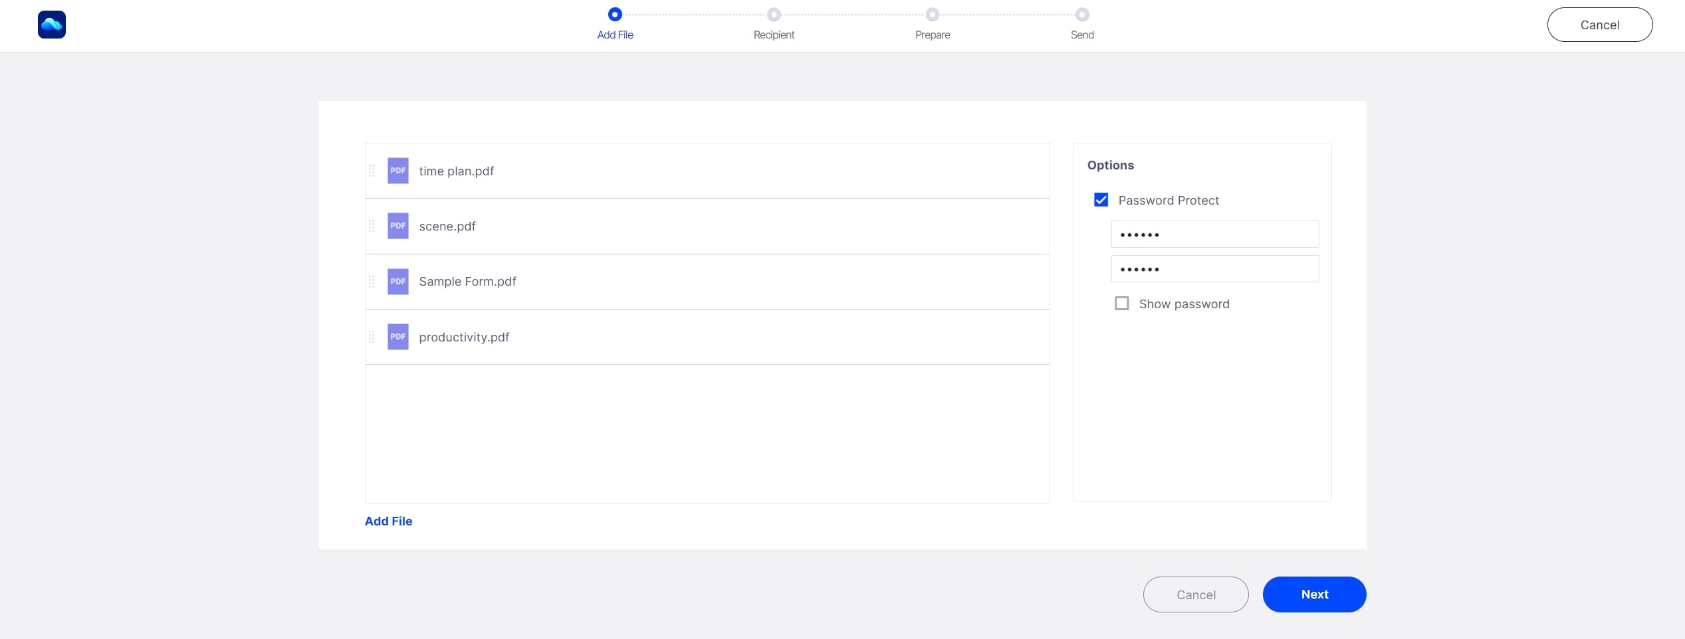This screenshot has width=1685, height=639.
Task: Click the PDF icon for productivity.pdf
Action: 397,337
